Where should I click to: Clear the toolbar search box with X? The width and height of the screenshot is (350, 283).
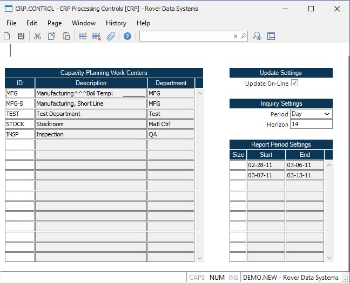click(x=235, y=36)
